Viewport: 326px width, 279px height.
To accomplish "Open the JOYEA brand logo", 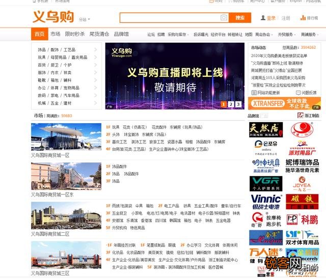I will tap(302, 184).
